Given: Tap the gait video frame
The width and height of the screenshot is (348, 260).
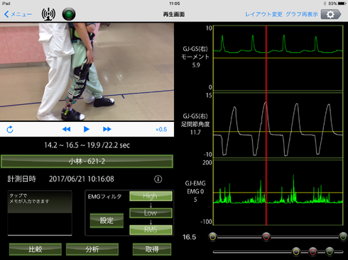Looking at the screenshot, I should (x=87, y=72).
